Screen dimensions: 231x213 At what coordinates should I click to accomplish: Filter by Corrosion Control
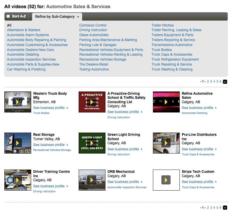(93, 25)
